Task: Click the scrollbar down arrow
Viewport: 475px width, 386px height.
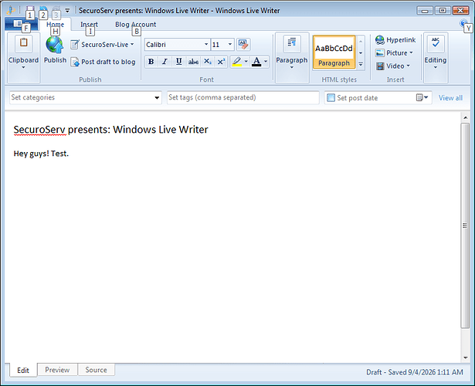Action: pyautogui.click(x=465, y=358)
